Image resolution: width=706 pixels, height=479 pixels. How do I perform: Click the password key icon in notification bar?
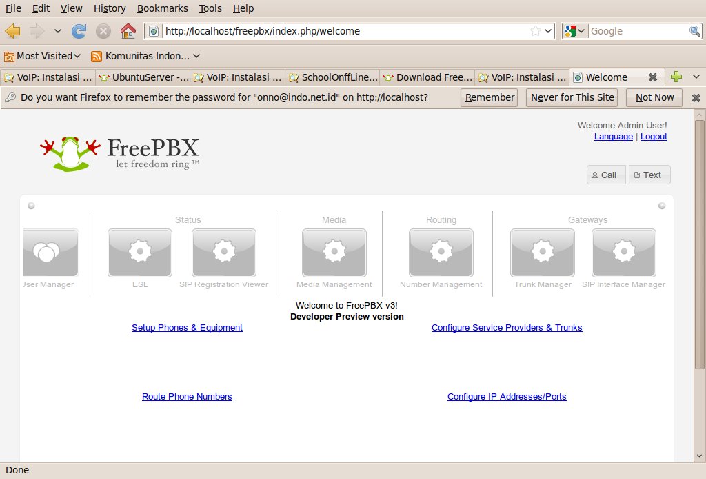10,97
